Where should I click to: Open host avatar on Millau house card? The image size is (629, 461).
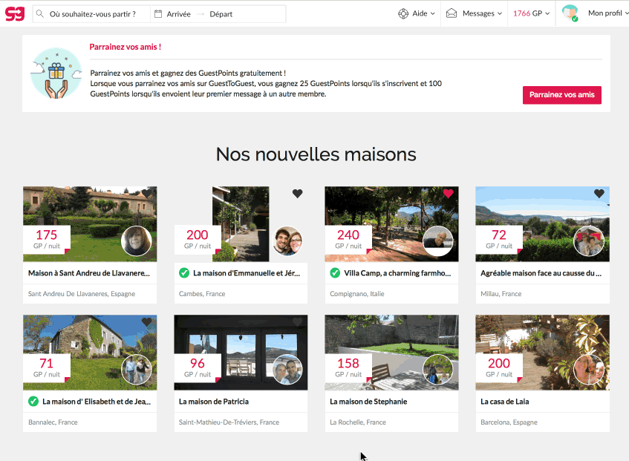588,241
